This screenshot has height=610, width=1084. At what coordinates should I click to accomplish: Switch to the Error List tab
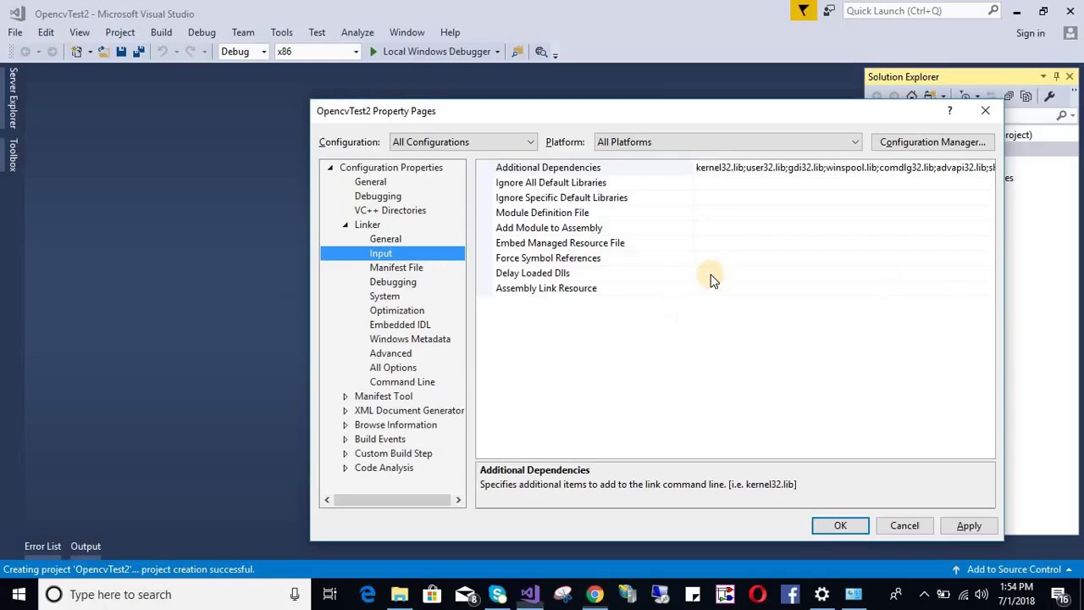coord(42,546)
